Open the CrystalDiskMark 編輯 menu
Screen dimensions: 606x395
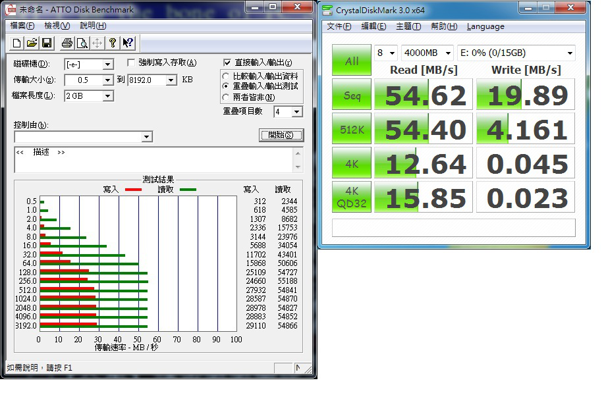373,26
